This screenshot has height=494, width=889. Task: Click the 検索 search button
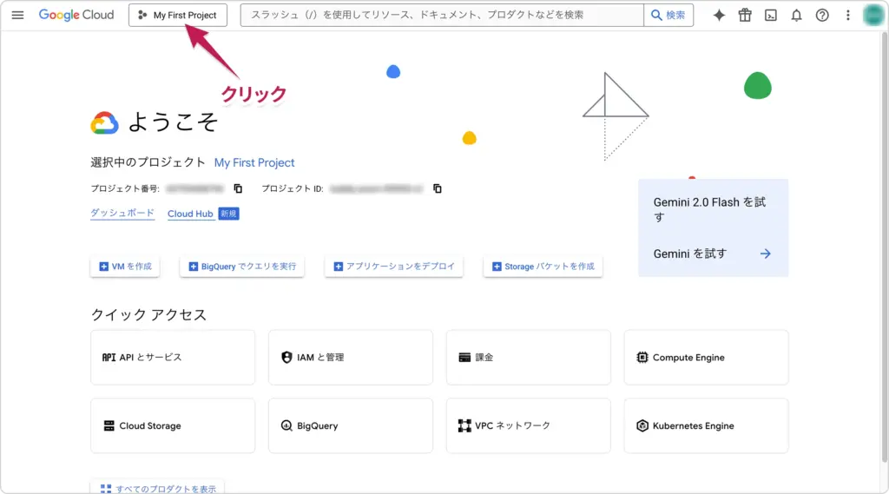pos(668,16)
